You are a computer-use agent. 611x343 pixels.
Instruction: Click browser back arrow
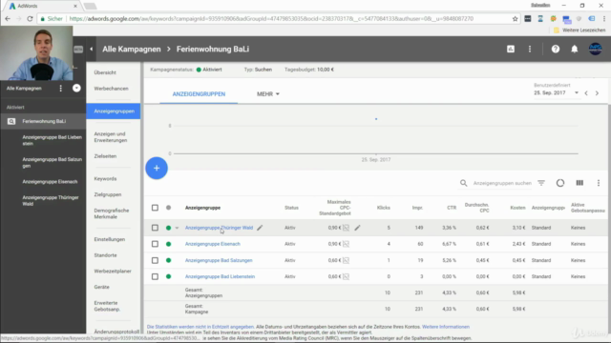(x=8, y=18)
